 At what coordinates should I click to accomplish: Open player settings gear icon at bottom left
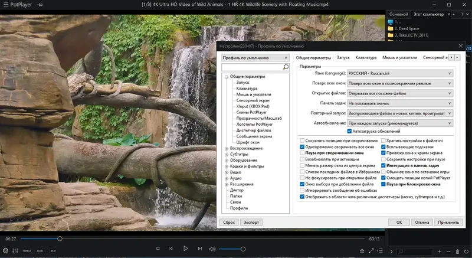pyautogui.click(x=5, y=251)
